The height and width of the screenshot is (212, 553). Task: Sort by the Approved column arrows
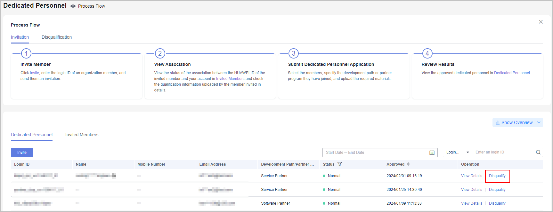[x=408, y=164]
